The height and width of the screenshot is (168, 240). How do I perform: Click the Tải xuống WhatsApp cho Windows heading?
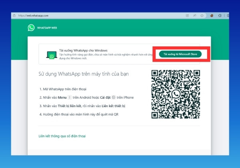[83, 50]
